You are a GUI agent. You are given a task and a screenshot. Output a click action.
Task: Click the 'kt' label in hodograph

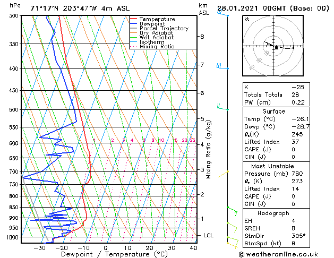pyautogui.click(x=247, y=19)
